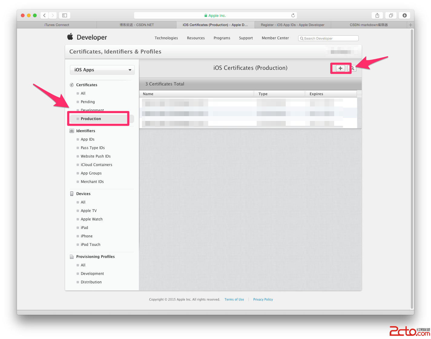
Task: Open iCloud Containers
Action: tap(97, 165)
